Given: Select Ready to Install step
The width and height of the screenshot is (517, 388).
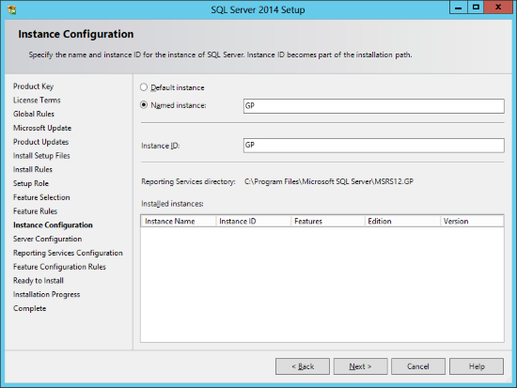Looking at the screenshot, I should pyautogui.click(x=39, y=281).
